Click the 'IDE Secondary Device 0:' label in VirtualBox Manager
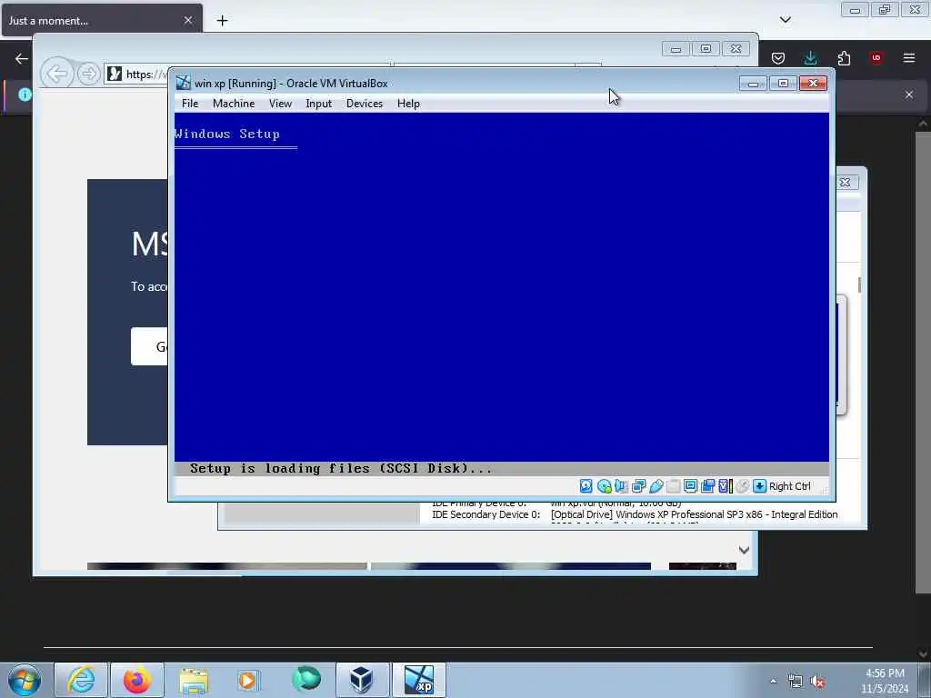Screen dimensions: 931x698 [x=486, y=514]
